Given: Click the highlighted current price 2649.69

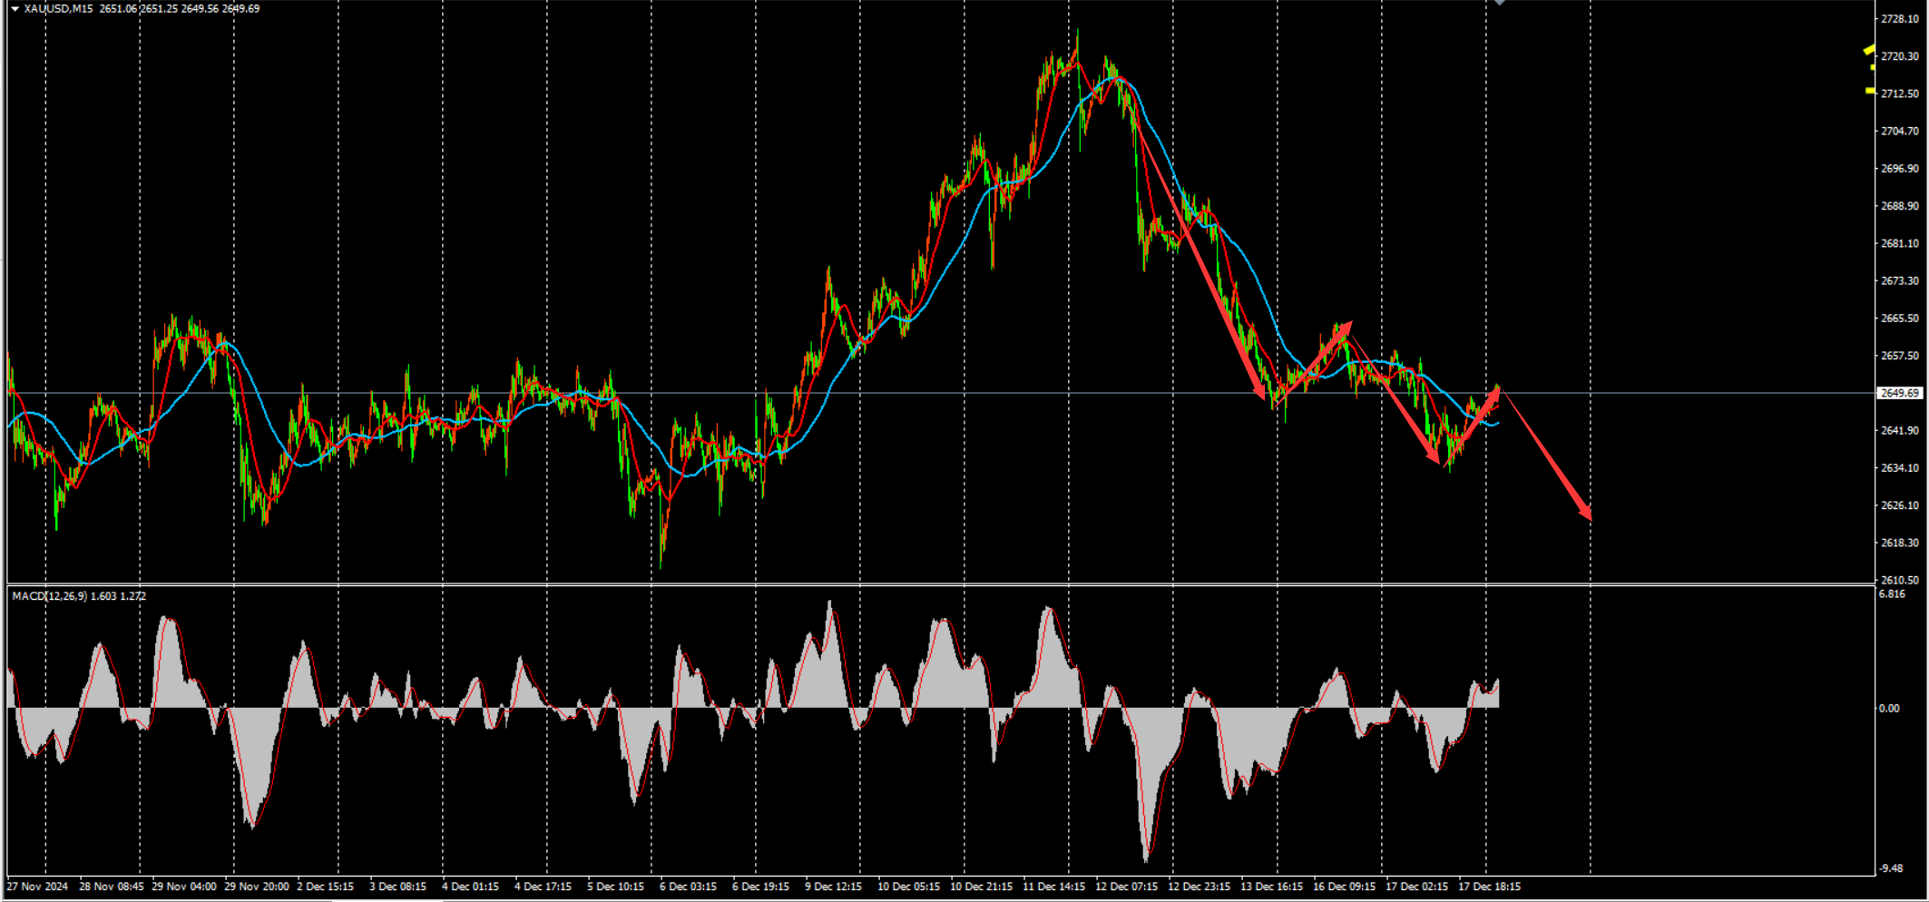Looking at the screenshot, I should click(1900, 393).
